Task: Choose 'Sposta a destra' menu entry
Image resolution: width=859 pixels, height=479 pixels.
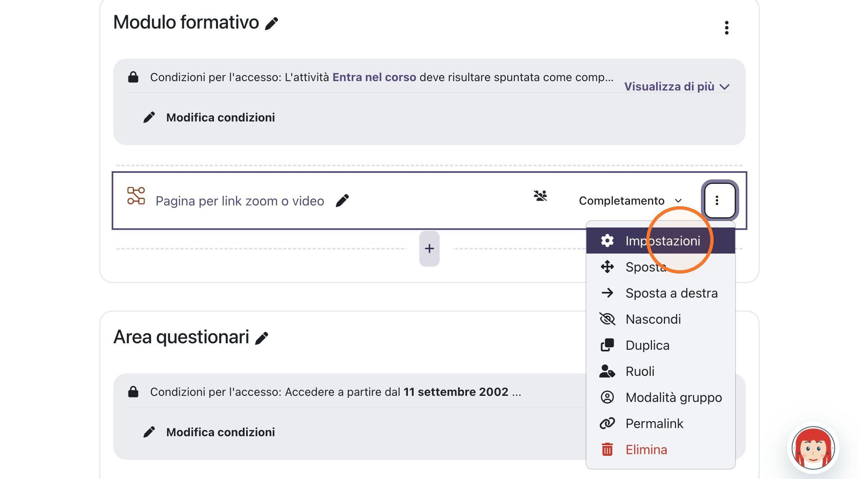Action: (661, 293)
